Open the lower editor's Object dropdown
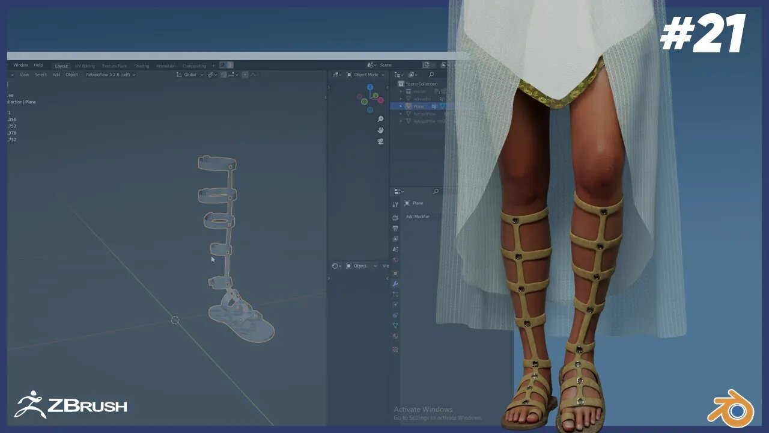The image size is (769, 433). click(362, 266)
